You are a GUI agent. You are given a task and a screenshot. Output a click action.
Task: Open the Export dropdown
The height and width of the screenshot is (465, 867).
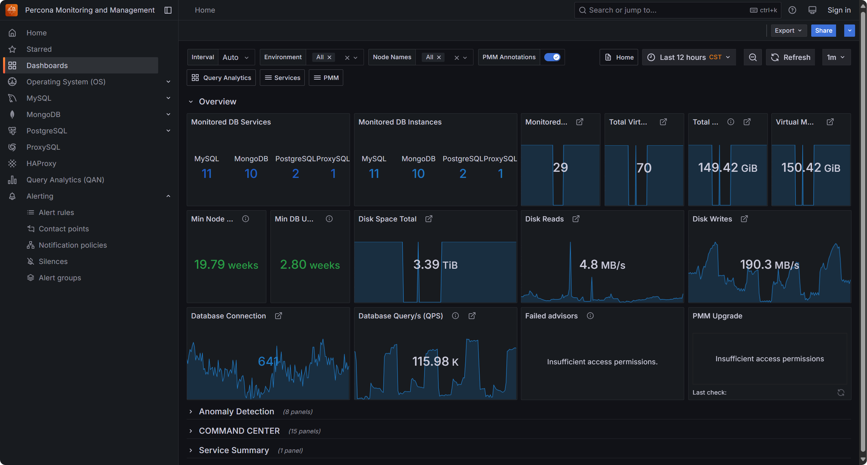coord(788,31)
